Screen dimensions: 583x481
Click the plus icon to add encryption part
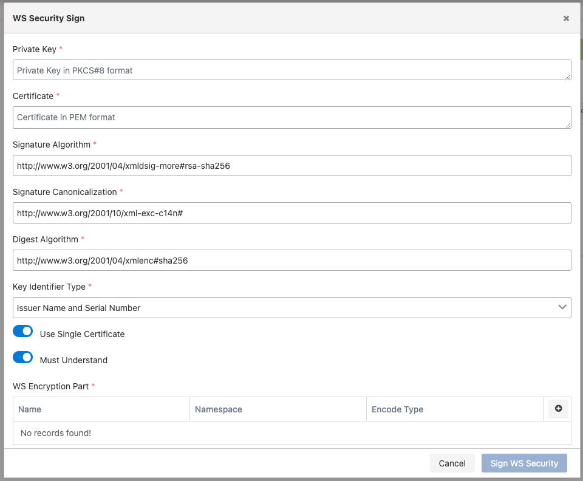click(x=558, y=409)
